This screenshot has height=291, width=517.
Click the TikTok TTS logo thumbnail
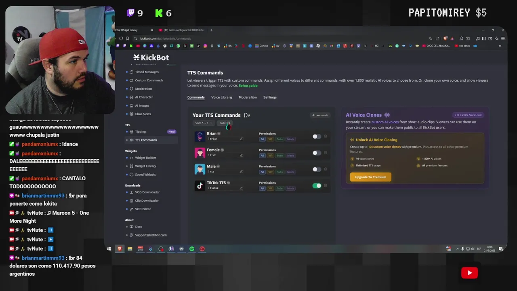coord(200,186)
